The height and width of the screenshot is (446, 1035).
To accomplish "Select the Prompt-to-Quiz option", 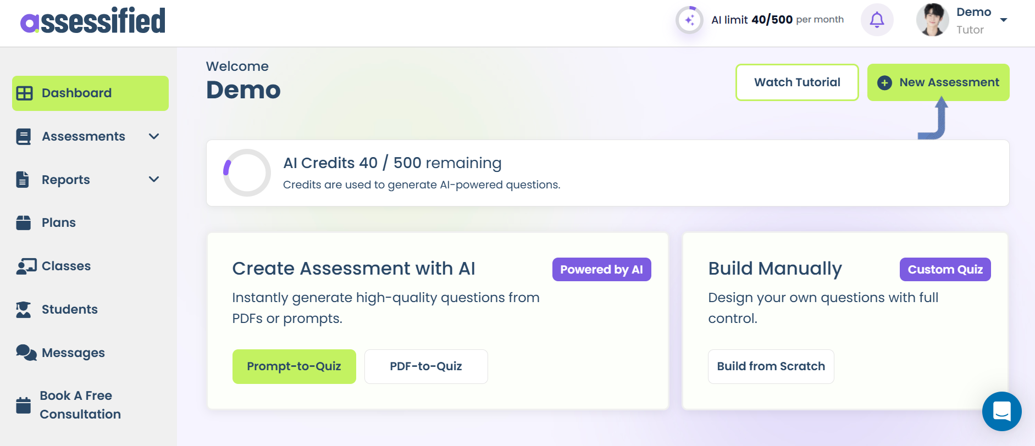I will [x=294, y=366].
